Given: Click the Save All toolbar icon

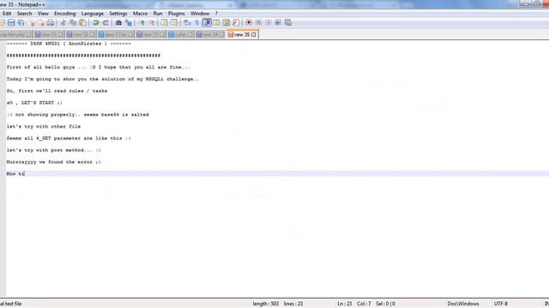Looking at the screenshot, I should click(21, 23).
